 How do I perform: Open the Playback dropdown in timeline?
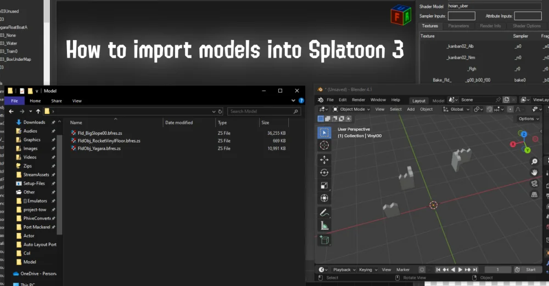[344, 270]
